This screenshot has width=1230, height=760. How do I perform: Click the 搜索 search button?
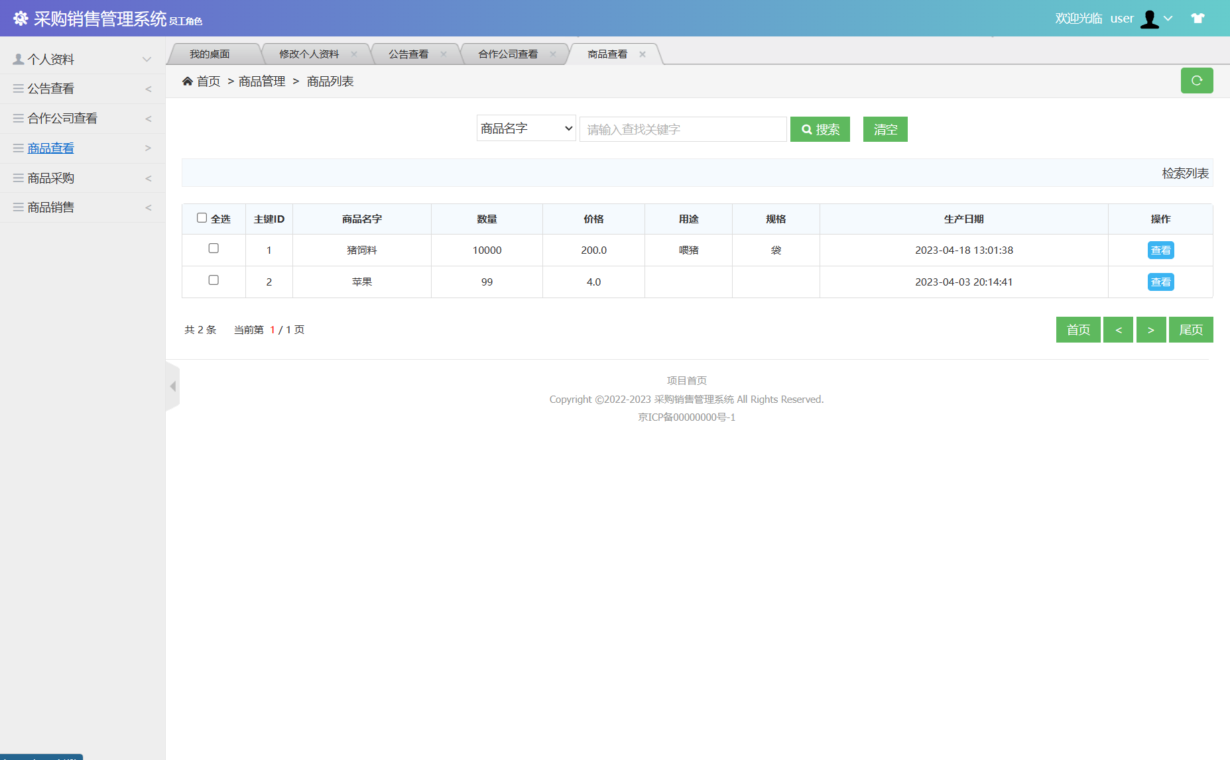[x=820, y=129]
